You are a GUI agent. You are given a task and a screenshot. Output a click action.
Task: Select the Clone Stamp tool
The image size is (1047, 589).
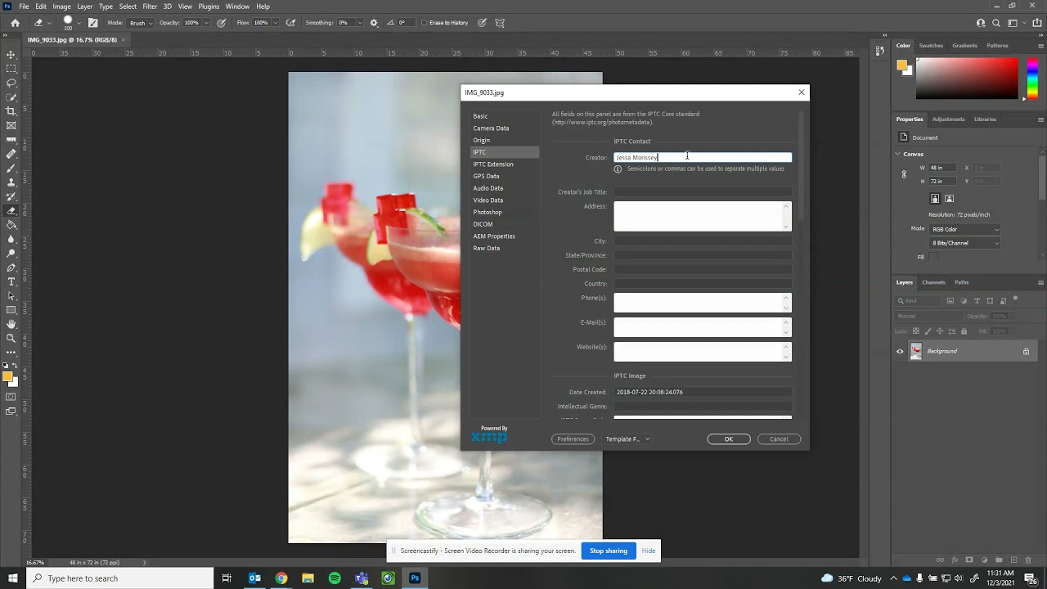pos(11,182)
